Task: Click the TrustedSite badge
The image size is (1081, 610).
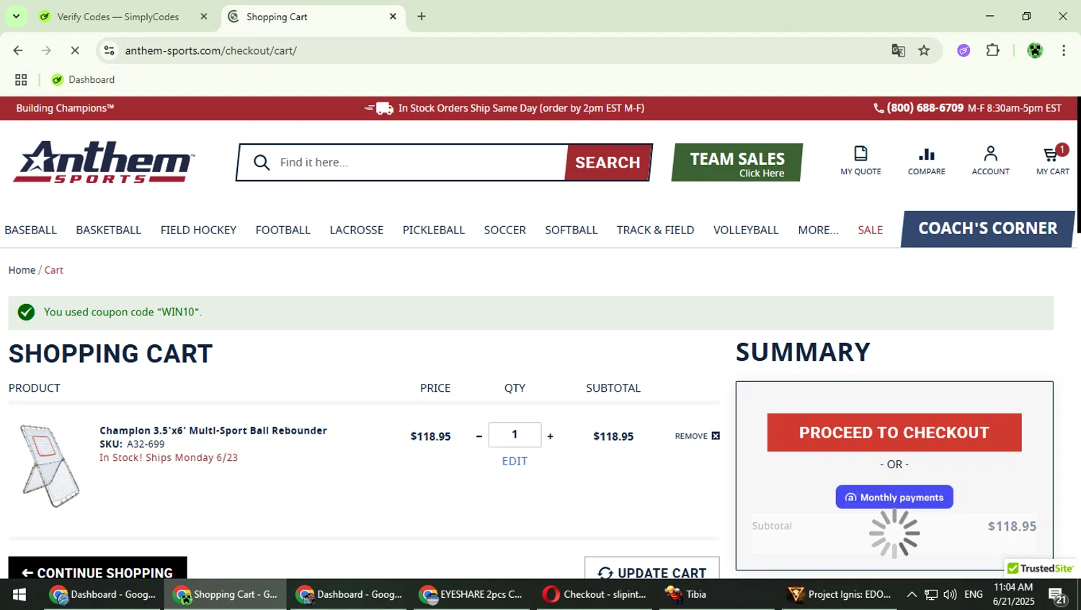Action: pyautogui.click(x=1041, y=568)
